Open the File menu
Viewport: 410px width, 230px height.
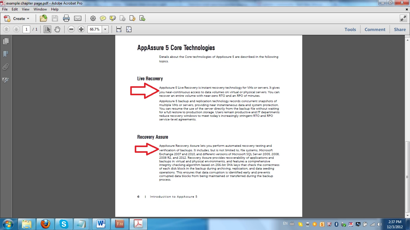[x=5, y=9]
